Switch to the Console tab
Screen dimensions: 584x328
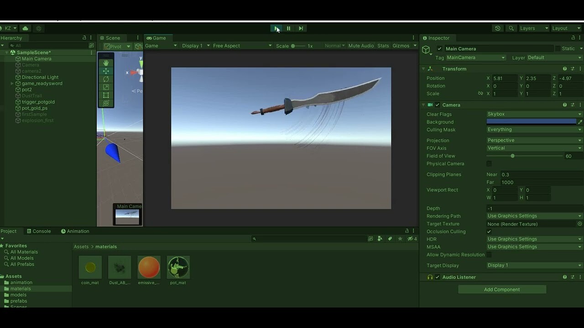(42, 231)
